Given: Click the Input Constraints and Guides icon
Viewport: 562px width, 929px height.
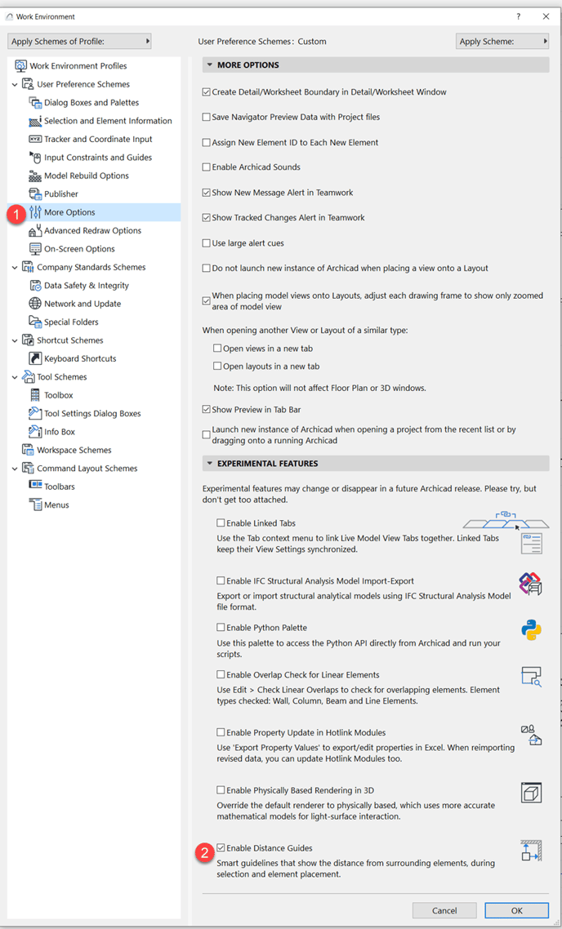Looking at the screenshot, I should [35, 157].
